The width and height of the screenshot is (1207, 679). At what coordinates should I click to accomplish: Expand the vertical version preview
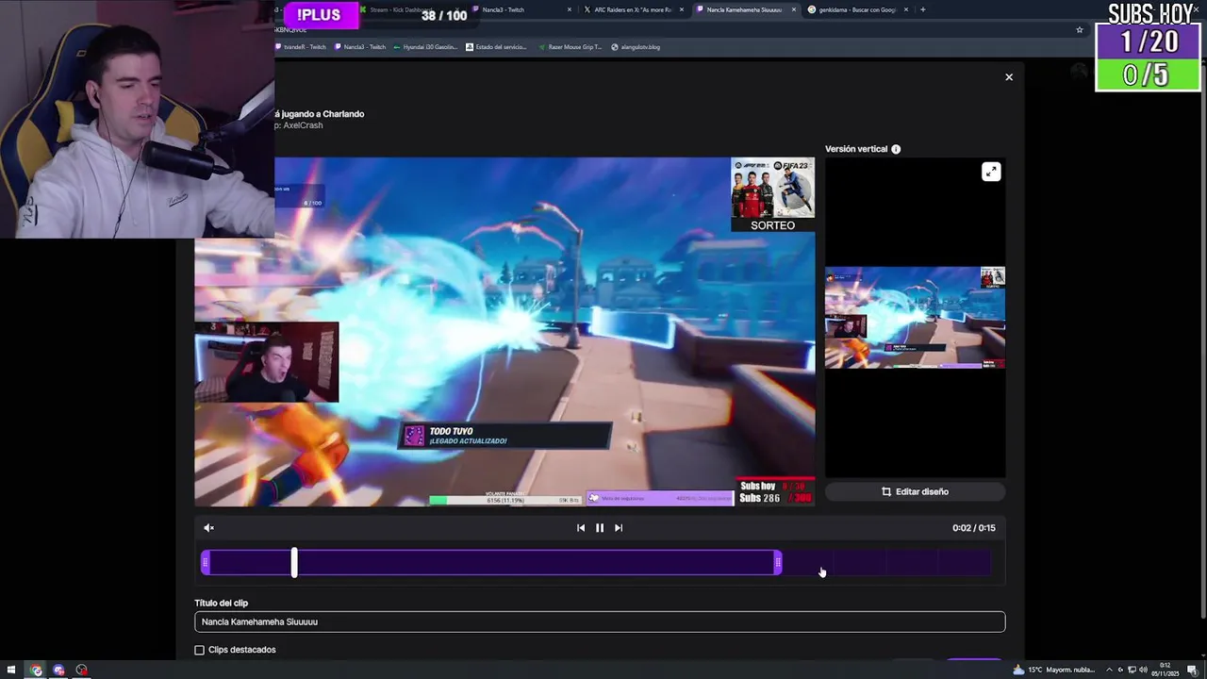point(991,172)
